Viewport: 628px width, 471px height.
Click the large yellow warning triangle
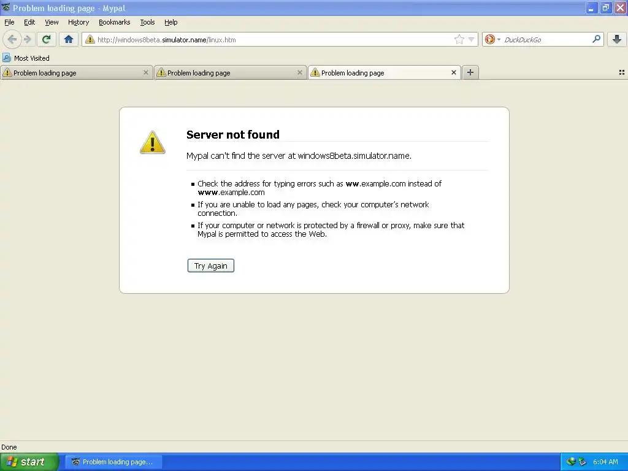coord(152,142)
